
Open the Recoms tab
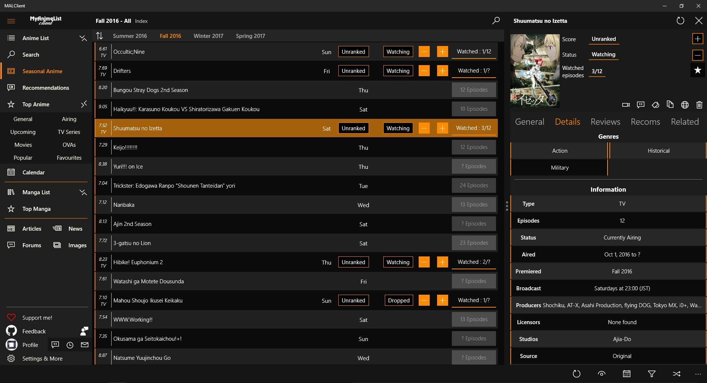pyautogui.click(x=646, y=122)
